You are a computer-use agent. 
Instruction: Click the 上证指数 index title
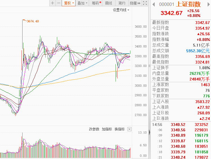[x=188, y=4]
